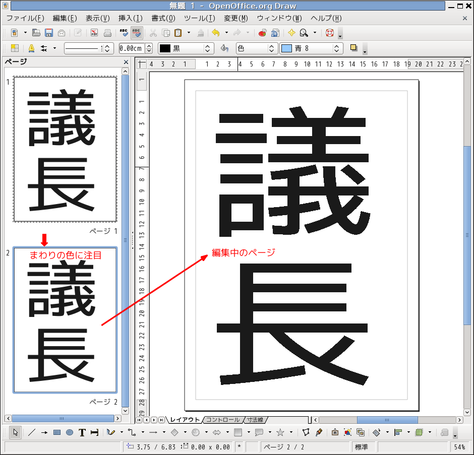
Task: Click the horizontal scrollbar of drawing area
Action: coord(387,420)
